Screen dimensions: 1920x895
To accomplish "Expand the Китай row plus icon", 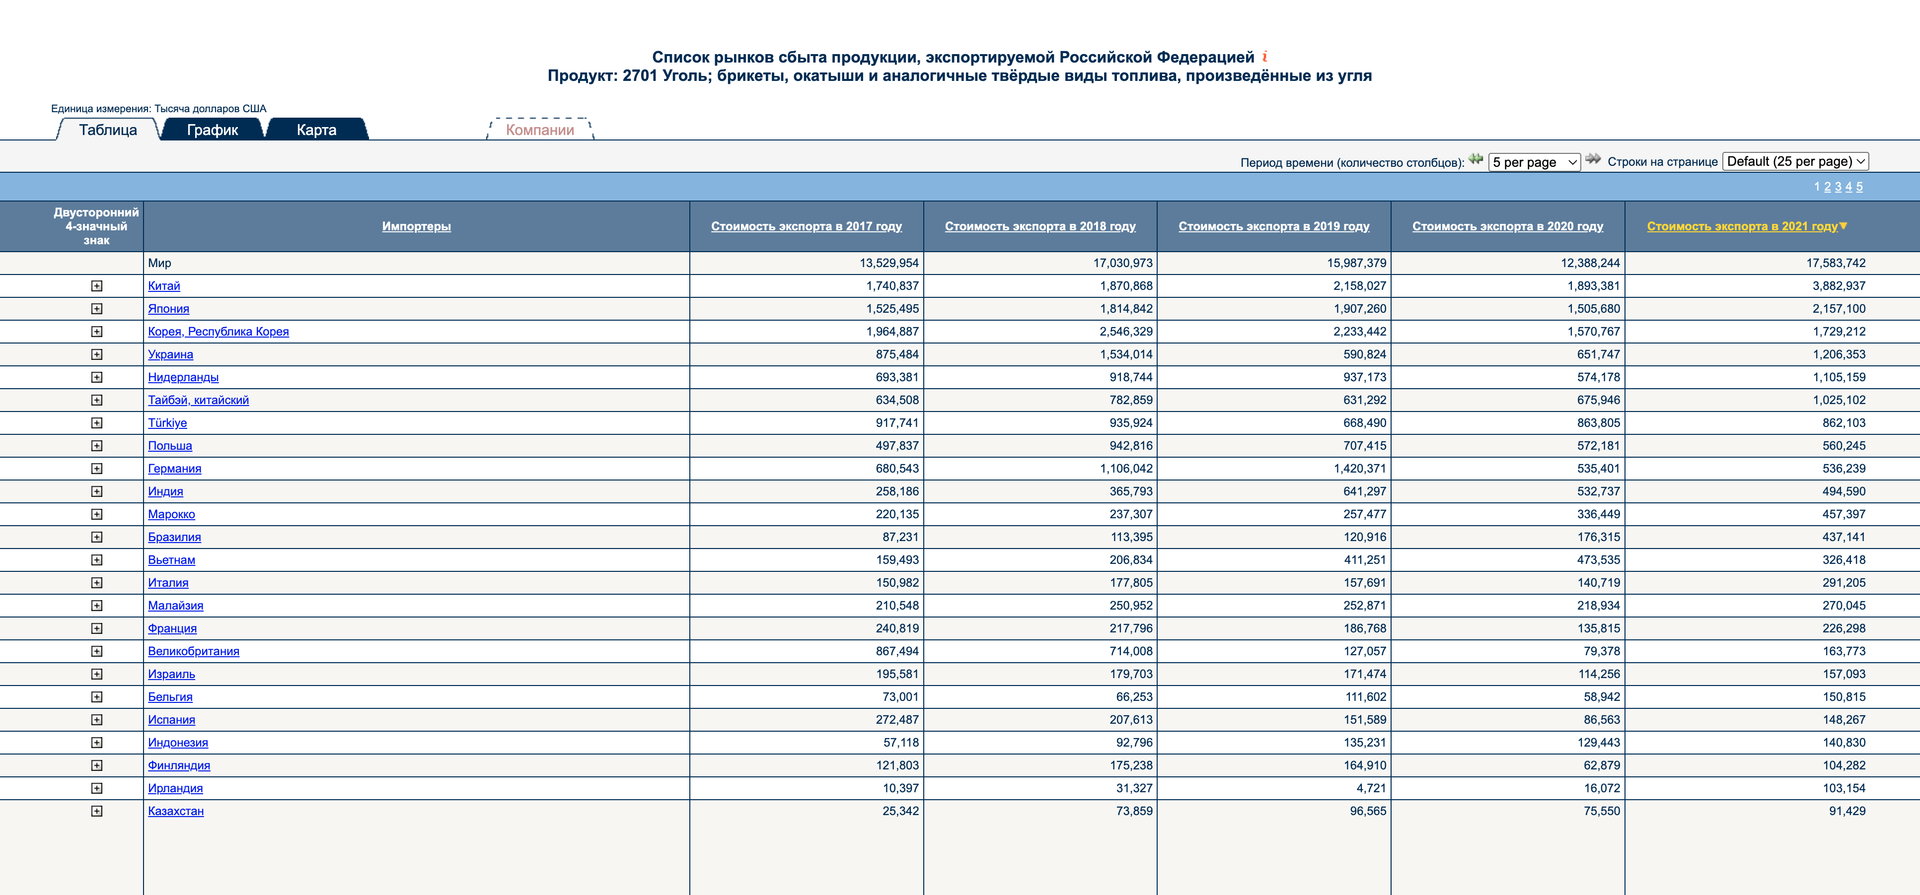I will [x=97, y=286].
